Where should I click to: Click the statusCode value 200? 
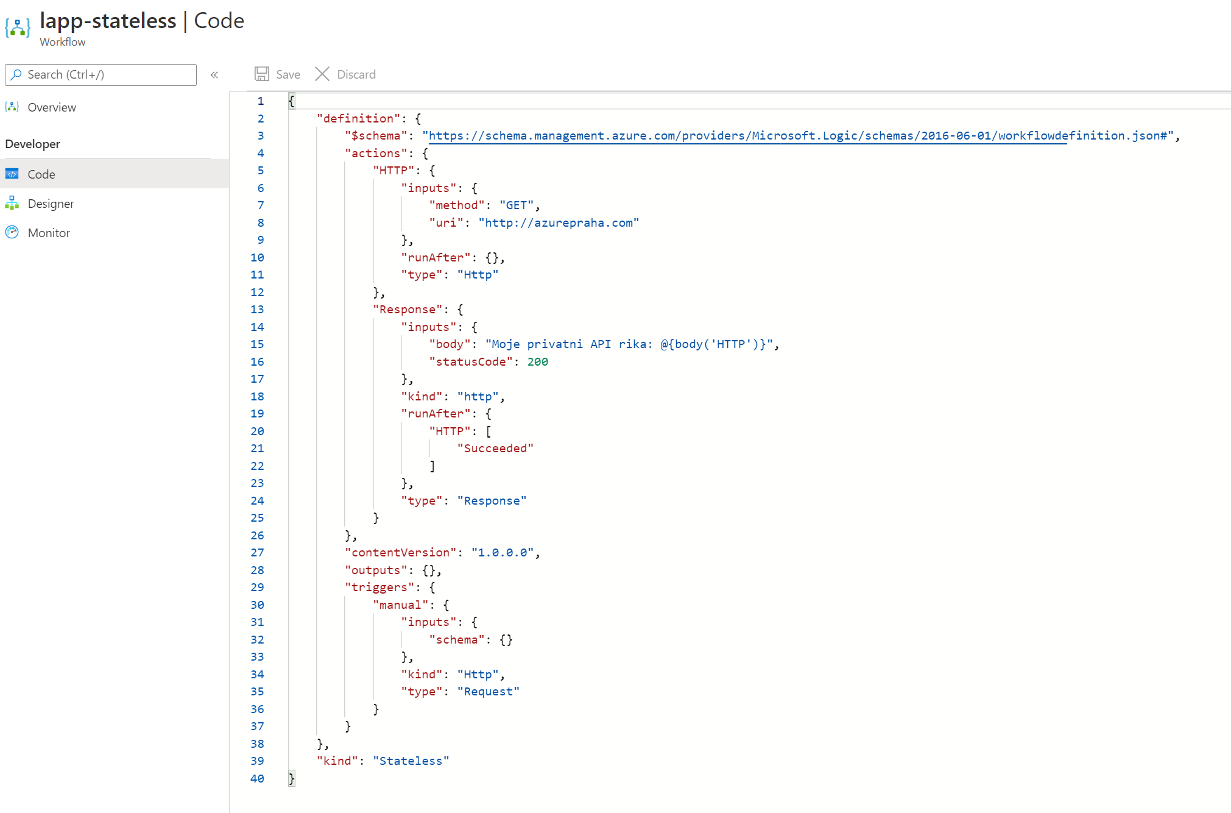[537, 362]
